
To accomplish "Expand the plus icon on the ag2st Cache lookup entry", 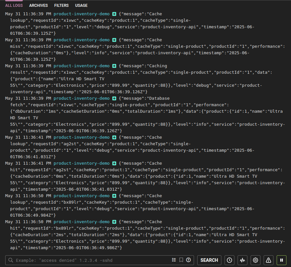I will click(x=114, y=137).
